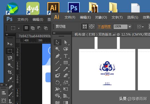Click the 不透明度 opacity link in Illustrator
150x104 pixels.
point(104,27)
